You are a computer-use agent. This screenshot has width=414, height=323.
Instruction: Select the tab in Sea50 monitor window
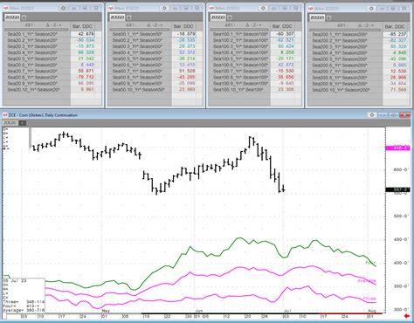tap(117, 17)
